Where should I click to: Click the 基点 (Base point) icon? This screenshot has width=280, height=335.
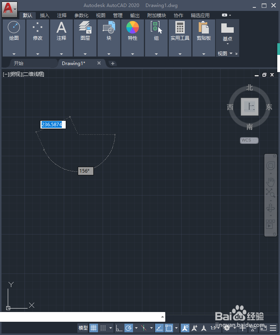click(x=227, y=28)
